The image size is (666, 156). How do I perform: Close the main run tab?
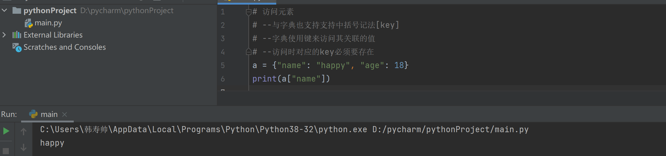[65, 114]
